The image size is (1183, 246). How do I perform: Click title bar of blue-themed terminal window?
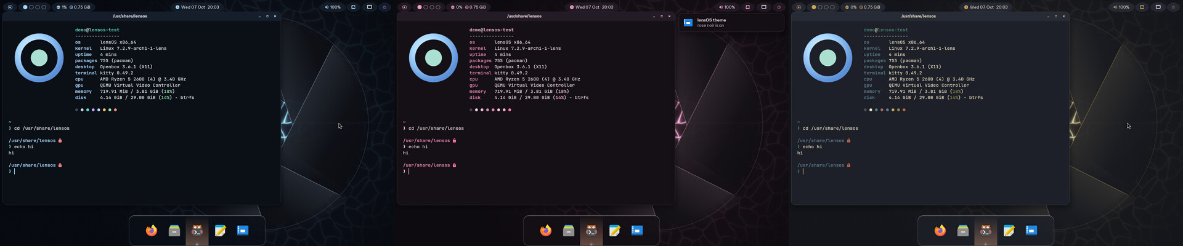click(142, 16)
